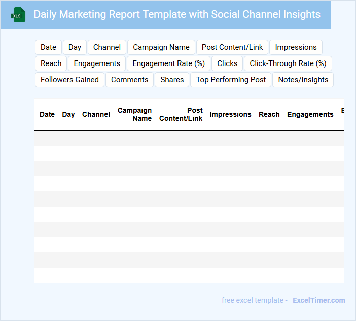This screenshot has height=321, width=356.
Task: Select the Date tag button
Action: coord(48,47)
